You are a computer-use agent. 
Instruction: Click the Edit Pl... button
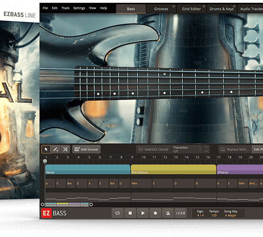(257, 149)
